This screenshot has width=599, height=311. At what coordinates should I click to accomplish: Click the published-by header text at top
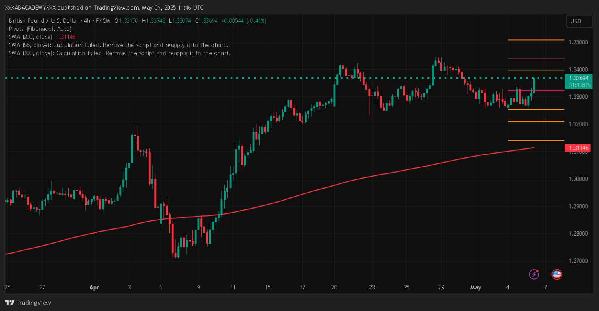coord(104,8)
